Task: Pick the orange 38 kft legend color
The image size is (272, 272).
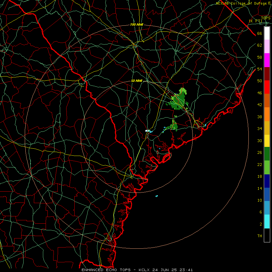Action: click(x=267, y=114)
